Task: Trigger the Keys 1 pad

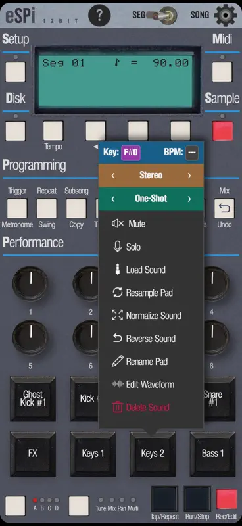Action: click(x=93, y=454)
